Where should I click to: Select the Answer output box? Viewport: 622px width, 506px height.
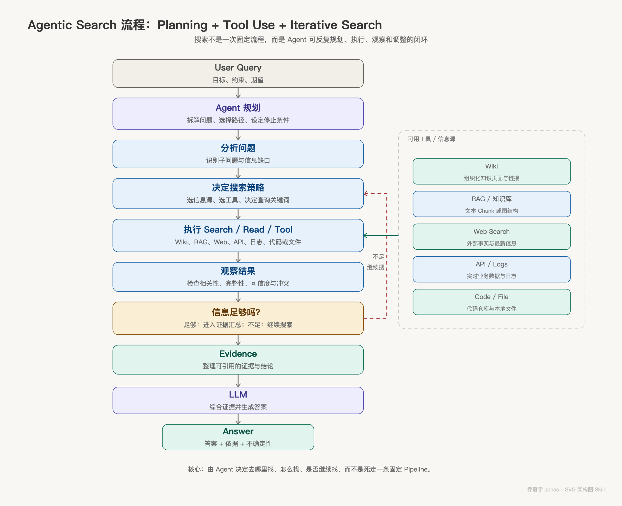[x=238, y=437]
